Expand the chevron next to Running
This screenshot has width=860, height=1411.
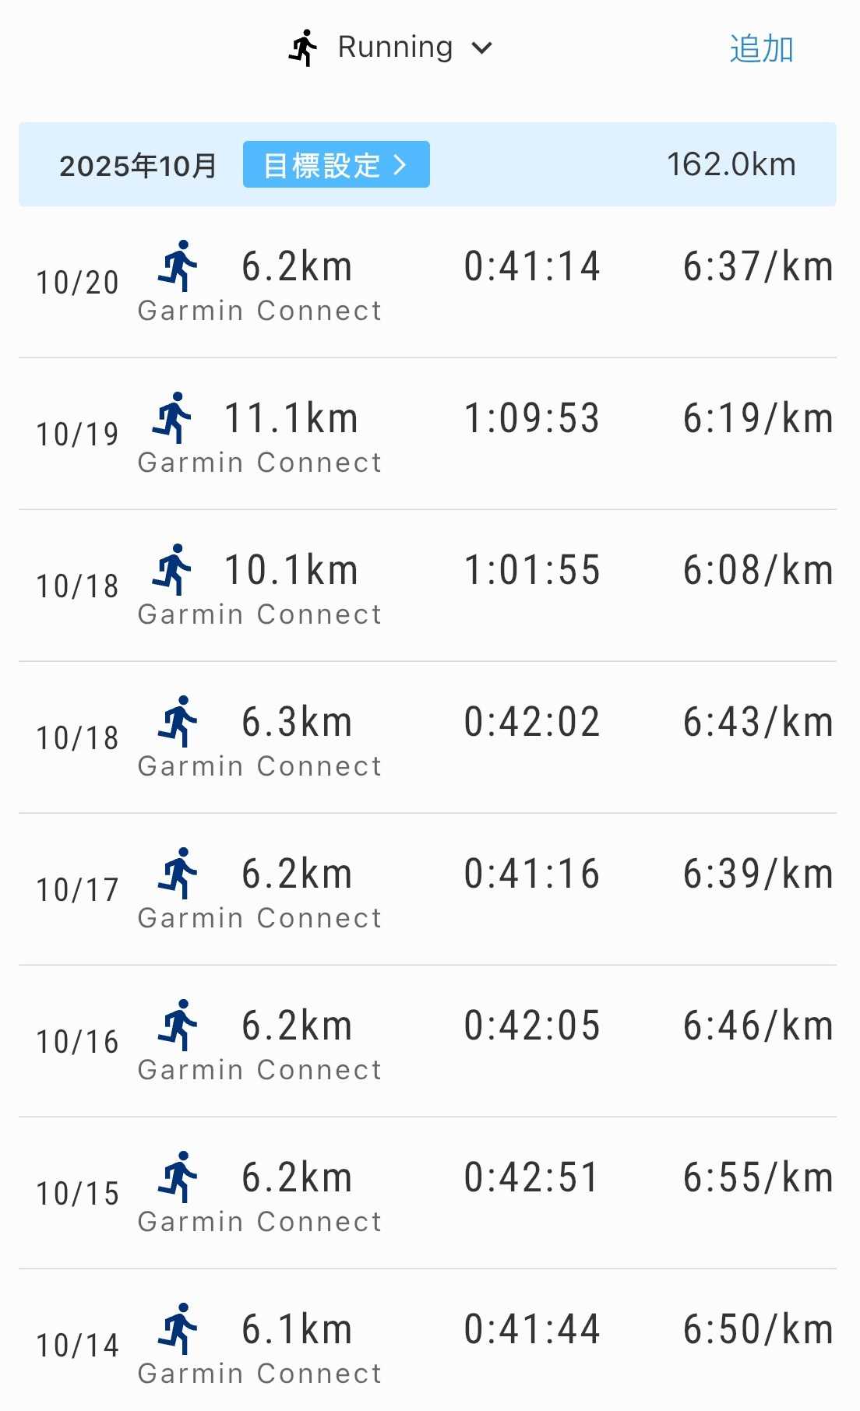(x=482, y=48)
